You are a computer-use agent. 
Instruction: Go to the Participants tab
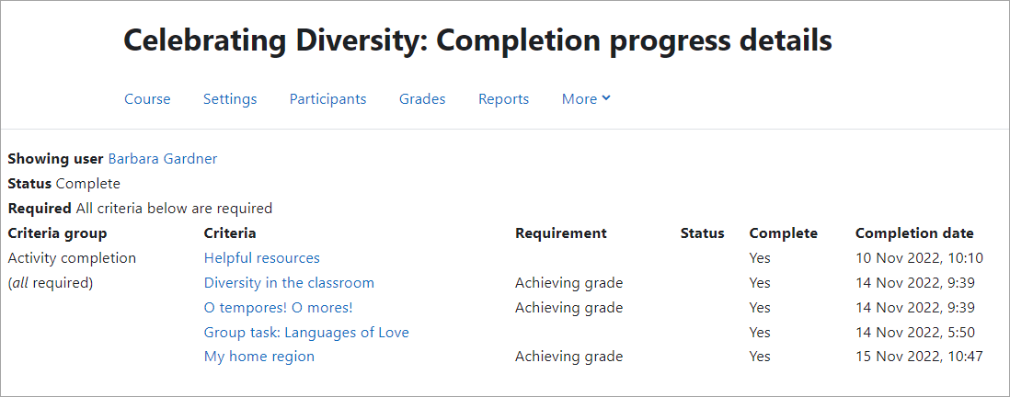click(327, 99)
